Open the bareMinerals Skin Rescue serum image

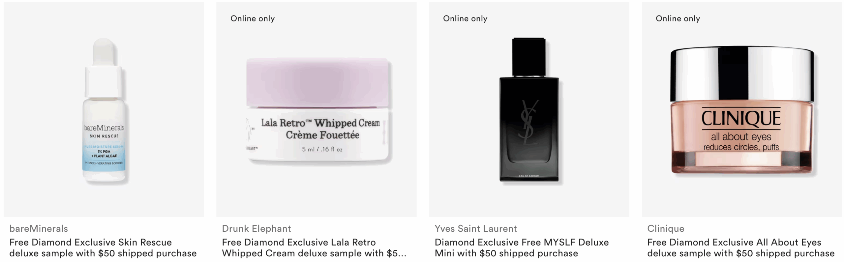104,109
